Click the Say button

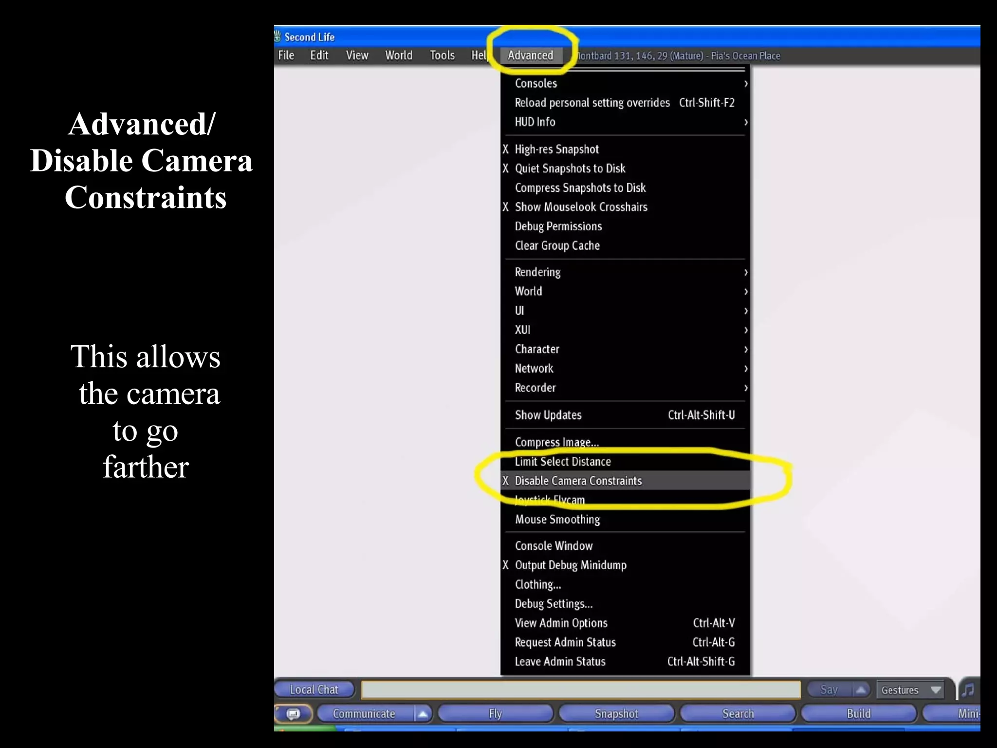tap(830, 690)
